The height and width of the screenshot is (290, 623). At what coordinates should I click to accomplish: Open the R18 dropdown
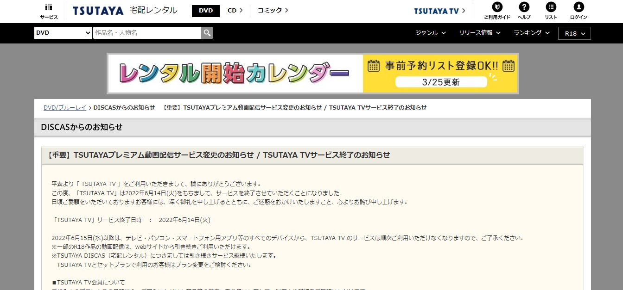(575, 33)
